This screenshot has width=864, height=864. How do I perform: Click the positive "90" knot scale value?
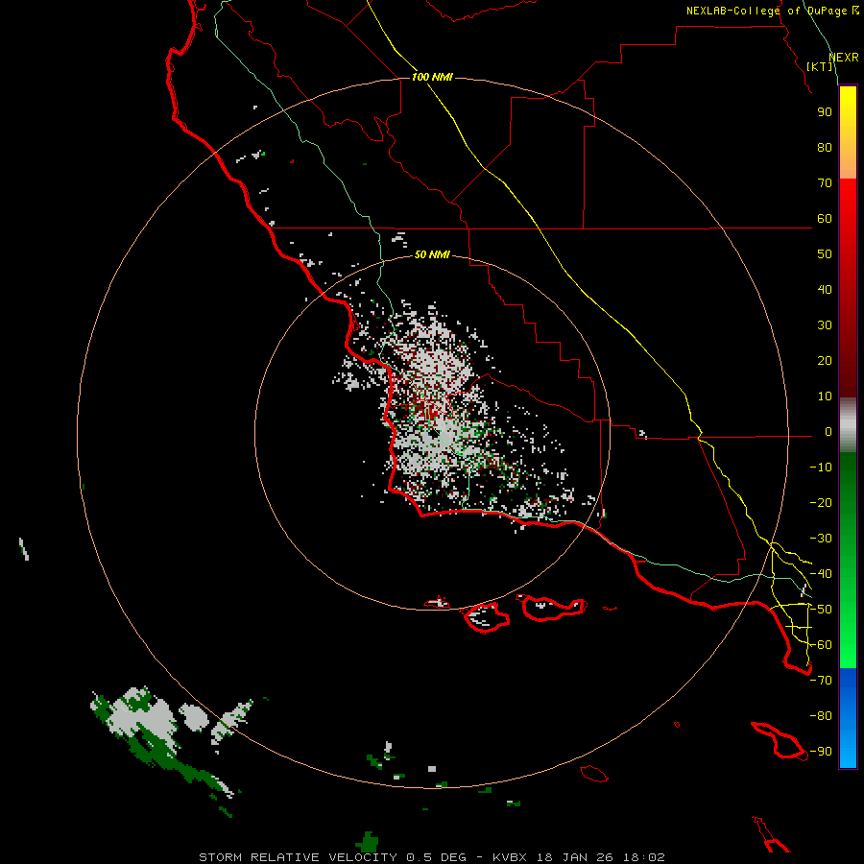[x=825, y=112]
